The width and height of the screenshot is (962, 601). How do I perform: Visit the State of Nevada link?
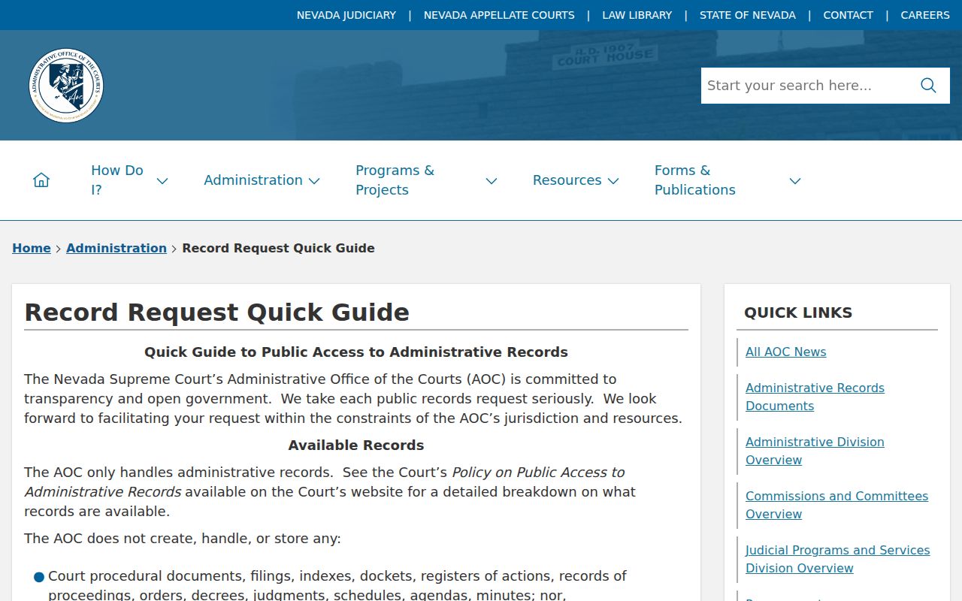[x=748, y=15]
